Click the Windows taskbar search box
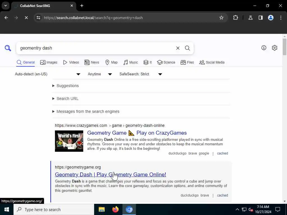The width and height of the screenshot is (287, 215). (54, 209)
